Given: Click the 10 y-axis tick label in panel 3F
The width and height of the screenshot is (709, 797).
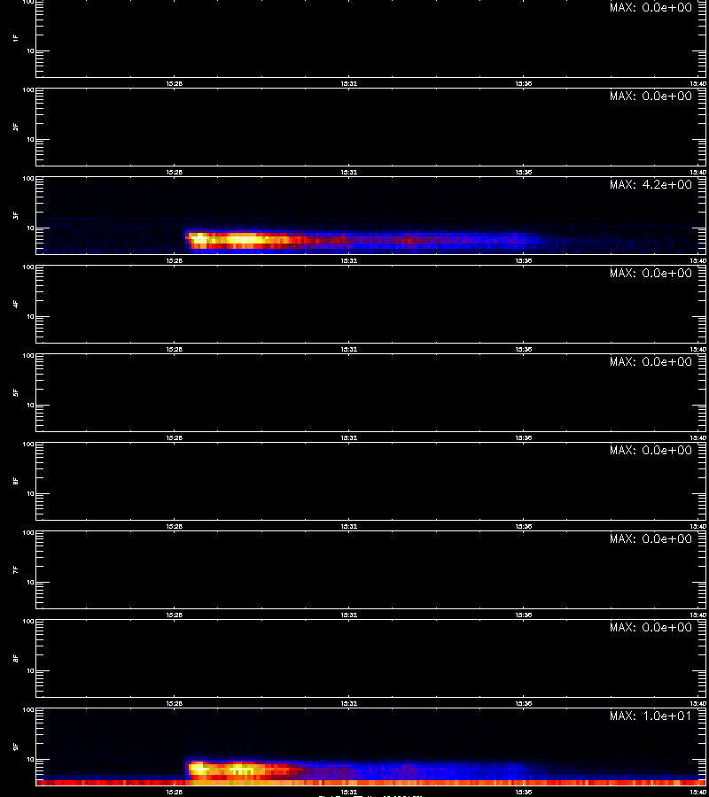Looking at the screenshot, I should [30, 228].
